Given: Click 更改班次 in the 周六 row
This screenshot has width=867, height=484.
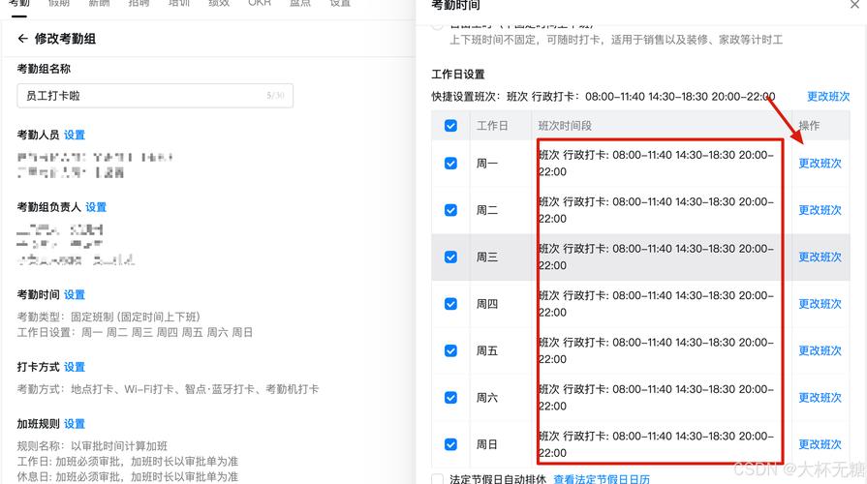Looking at the screenshot, I should point(820,397).
